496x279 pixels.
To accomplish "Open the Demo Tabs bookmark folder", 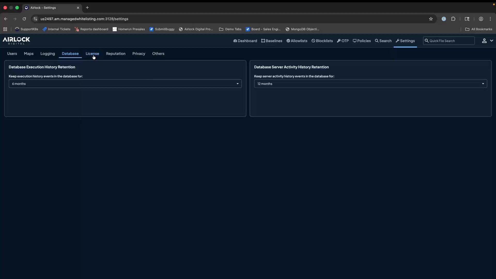I will tap(230, 29).
